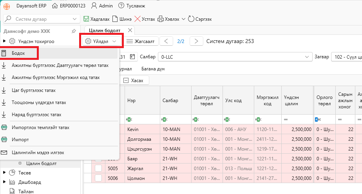Refresh with Сэргээх

[x=200, y=19]
